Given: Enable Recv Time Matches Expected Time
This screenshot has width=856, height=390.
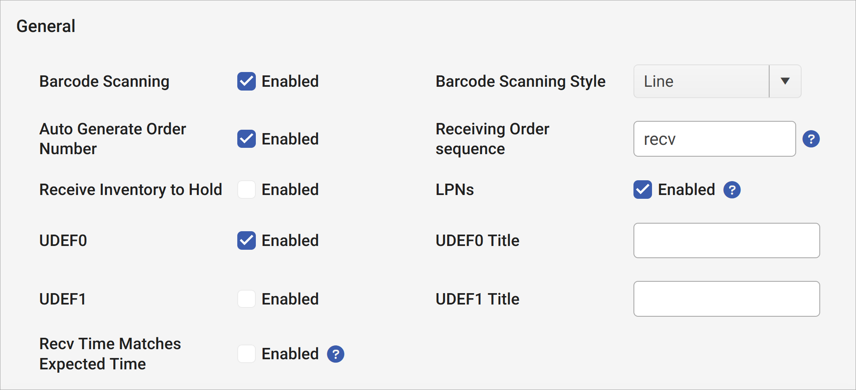Looking at the screenshot, I should 247,354.
